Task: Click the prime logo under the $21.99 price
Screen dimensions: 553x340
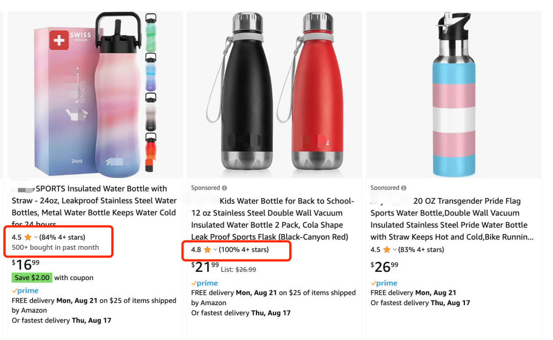Action: tap(204, 283)
